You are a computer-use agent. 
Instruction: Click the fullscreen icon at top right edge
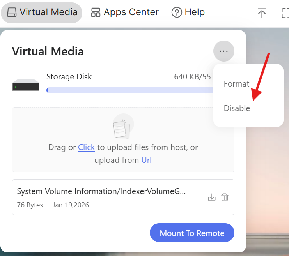[285, 13]
